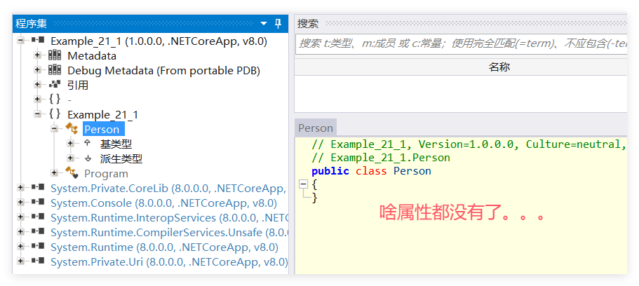639x286 pixels.
Task: Select the 引用 tree item
Action: [78, 85]
